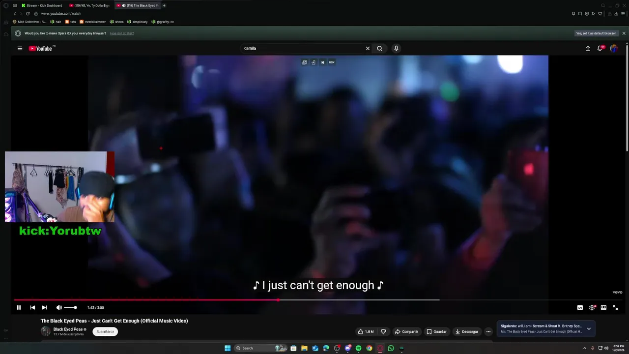Reload the current page
The width and height of the screenshot is (629, 354).
tap(28, 13)
